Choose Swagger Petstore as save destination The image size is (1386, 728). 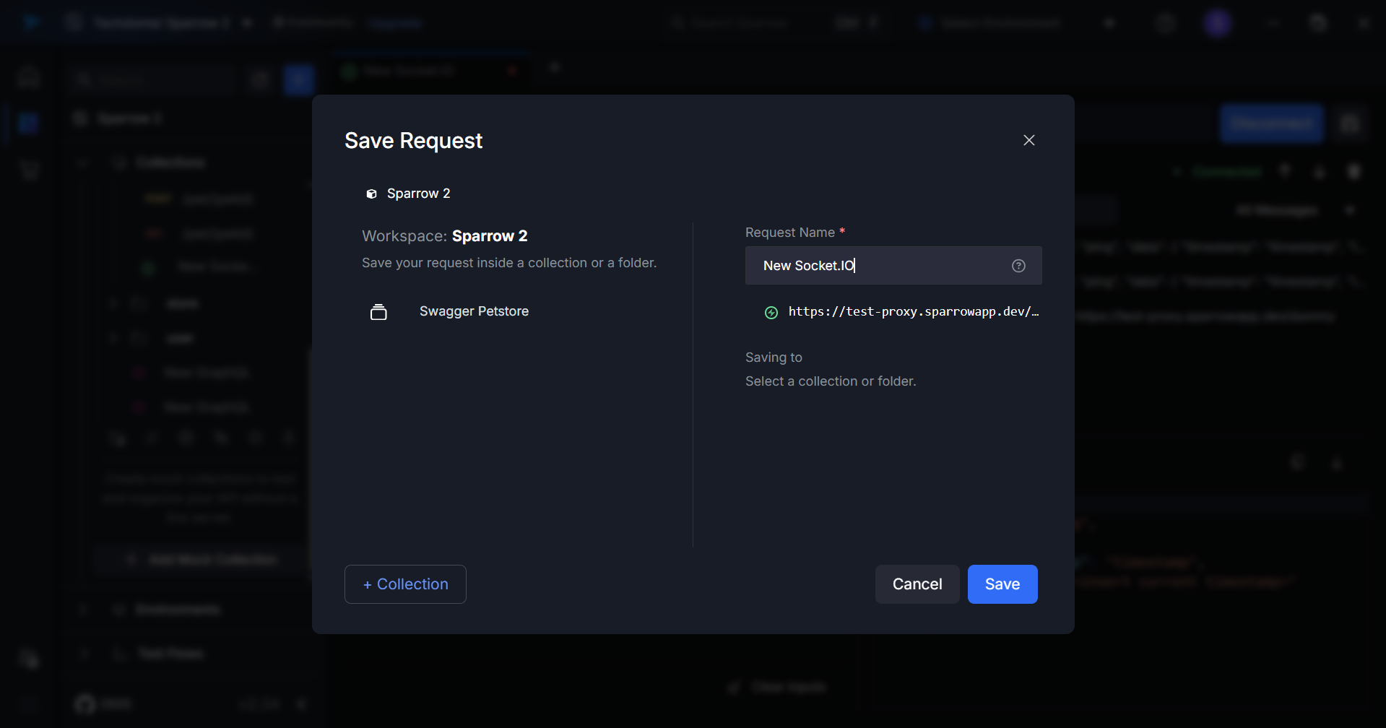pyautogui.click(x=474, y=311)
